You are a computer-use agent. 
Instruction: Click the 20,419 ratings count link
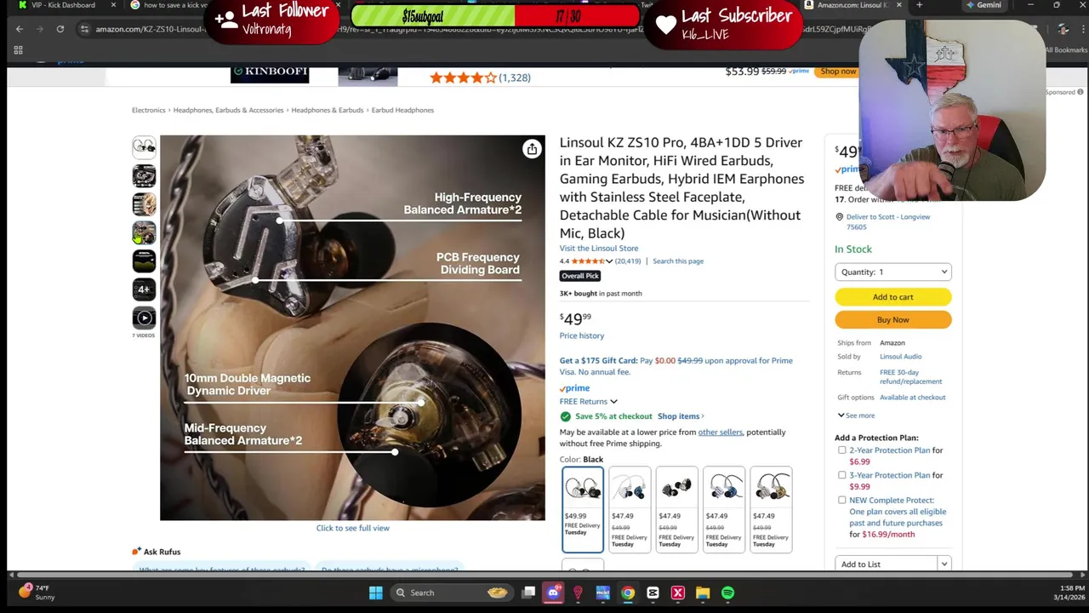(628, 261)
